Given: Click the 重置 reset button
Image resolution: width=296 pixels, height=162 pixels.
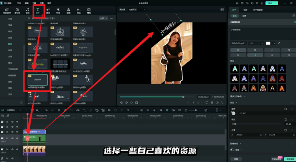Looking at the screenshot, I should (236, 159).
